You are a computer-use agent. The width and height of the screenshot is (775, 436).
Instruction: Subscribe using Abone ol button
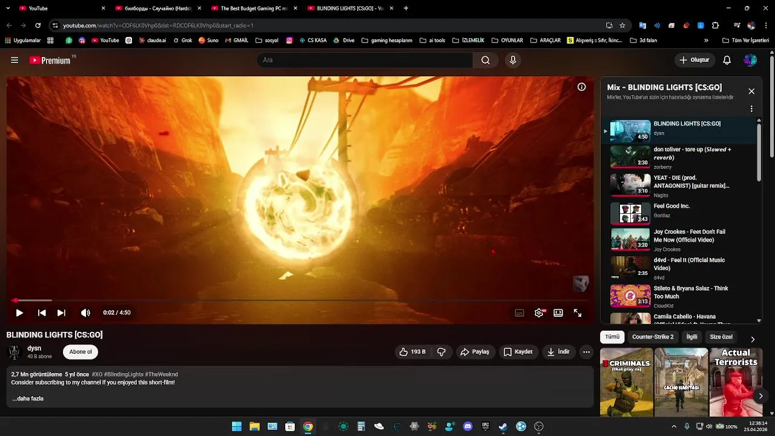tap(81, 352)
